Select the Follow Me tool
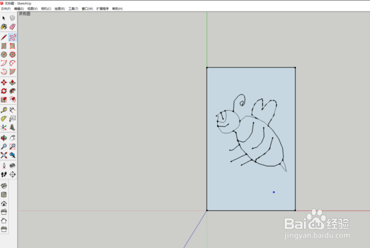370x248 pixels. click(12, 91)
